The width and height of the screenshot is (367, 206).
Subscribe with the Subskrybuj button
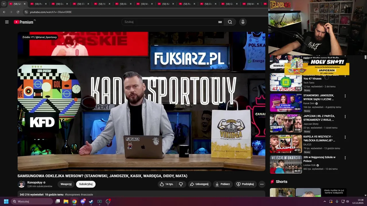(86, 184)
